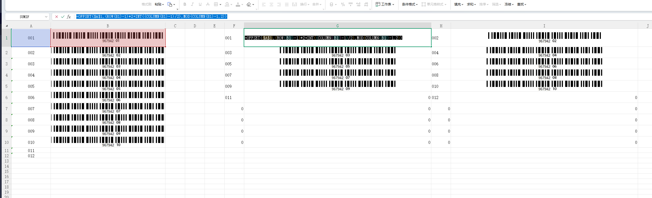652x198 pixels.
Task: Click the select-all corner triangle
Action: 7,26
